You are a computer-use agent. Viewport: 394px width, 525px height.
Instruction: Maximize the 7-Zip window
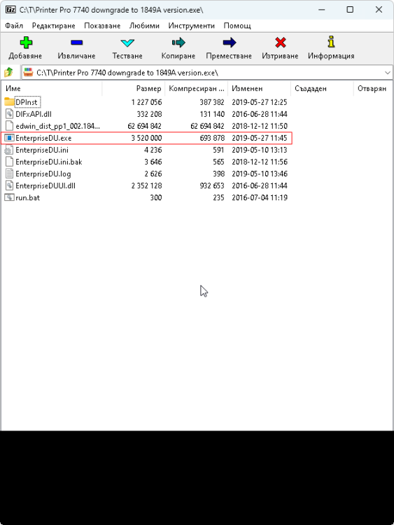coord(350,10)
